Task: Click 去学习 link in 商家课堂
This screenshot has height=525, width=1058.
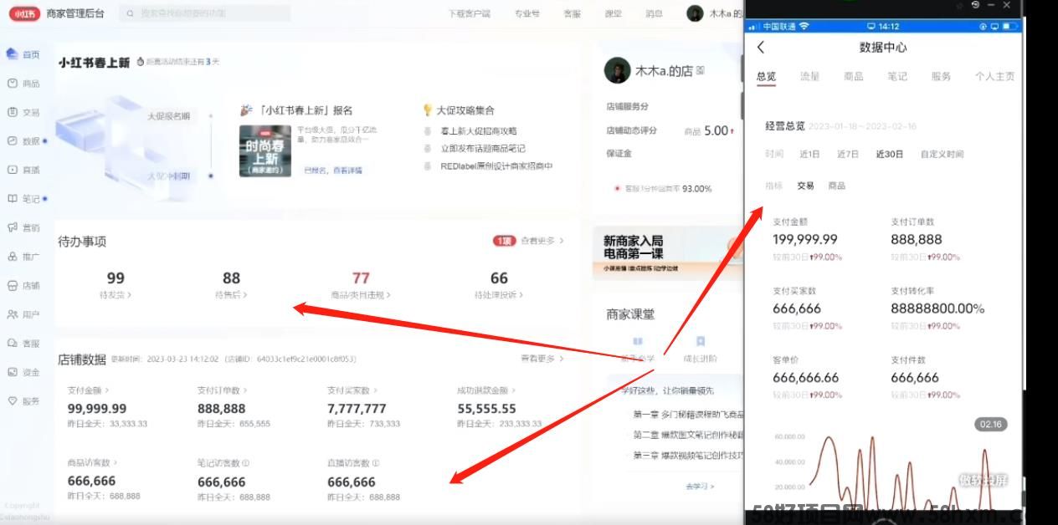Action: click(x=700, y=487)
